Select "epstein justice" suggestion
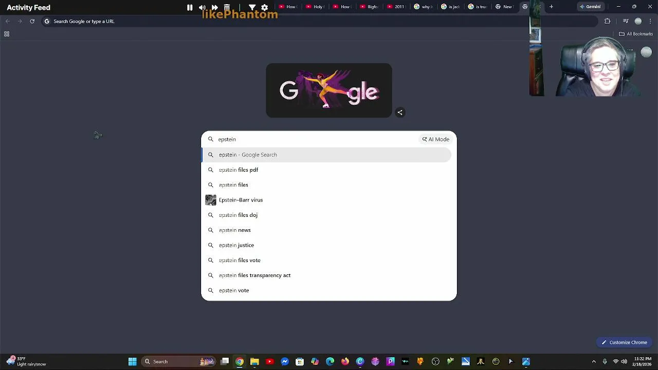 pyautogui.click(x=327, y=245)
